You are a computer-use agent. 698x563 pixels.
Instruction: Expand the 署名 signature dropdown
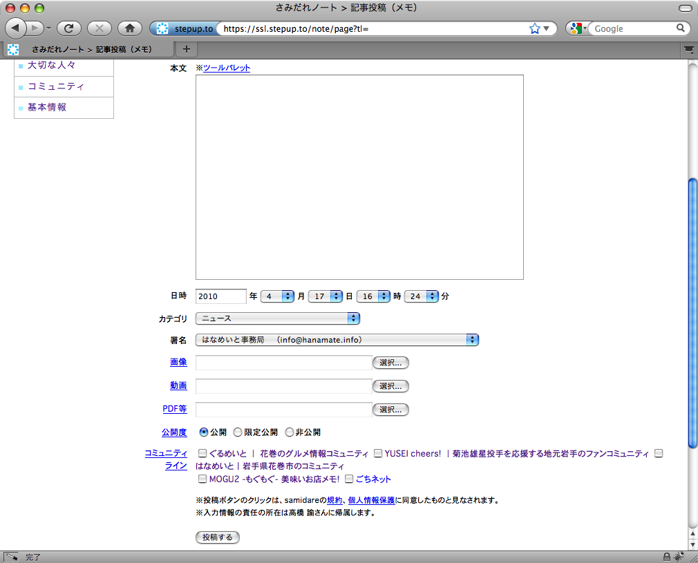[x=337, y=340]
